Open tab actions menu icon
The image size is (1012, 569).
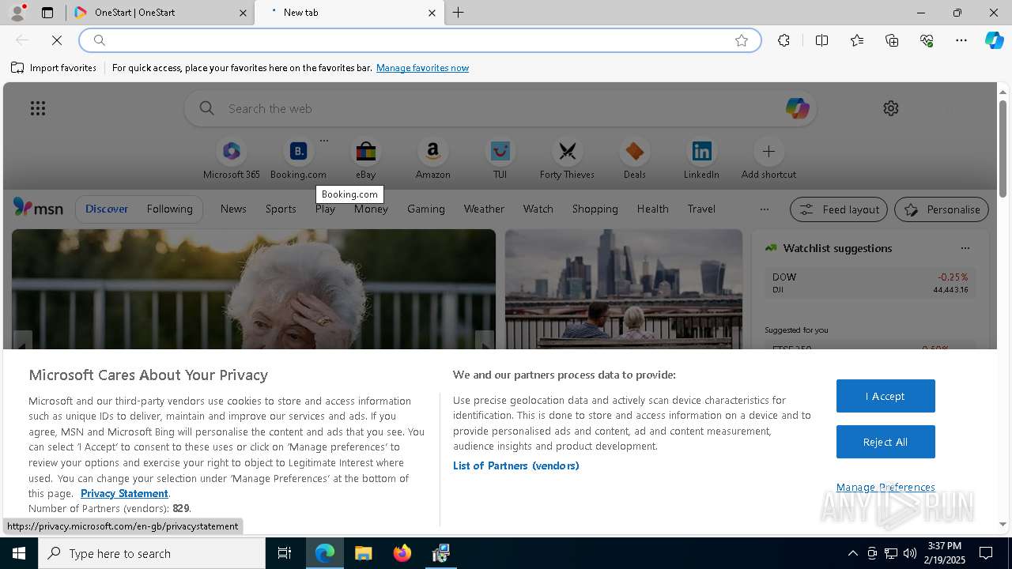[x=47, y=13]
